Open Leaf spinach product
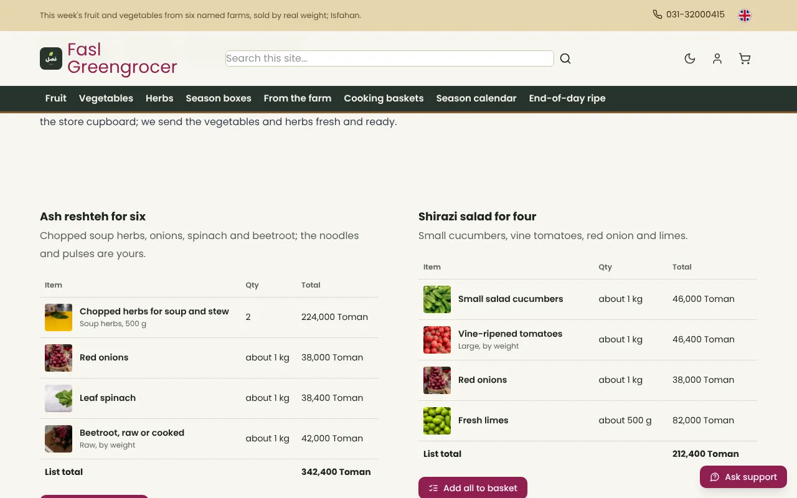Viewport: 797px width, 498px height. point(108,398)
